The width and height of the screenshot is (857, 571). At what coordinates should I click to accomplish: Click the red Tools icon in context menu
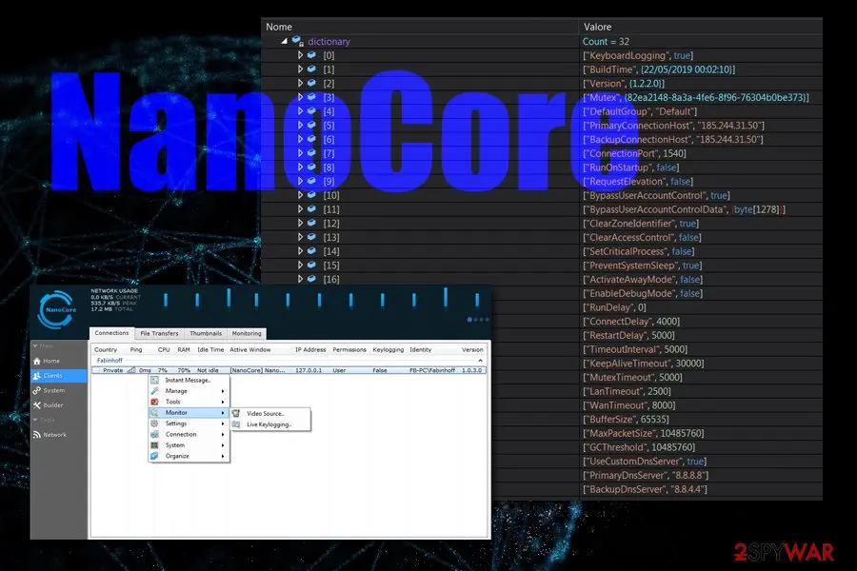154,402
